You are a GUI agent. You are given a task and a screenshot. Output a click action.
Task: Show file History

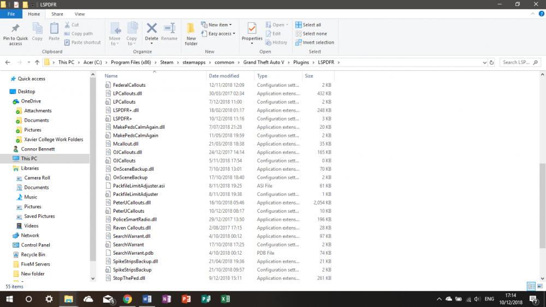click(x=276, y=43)
